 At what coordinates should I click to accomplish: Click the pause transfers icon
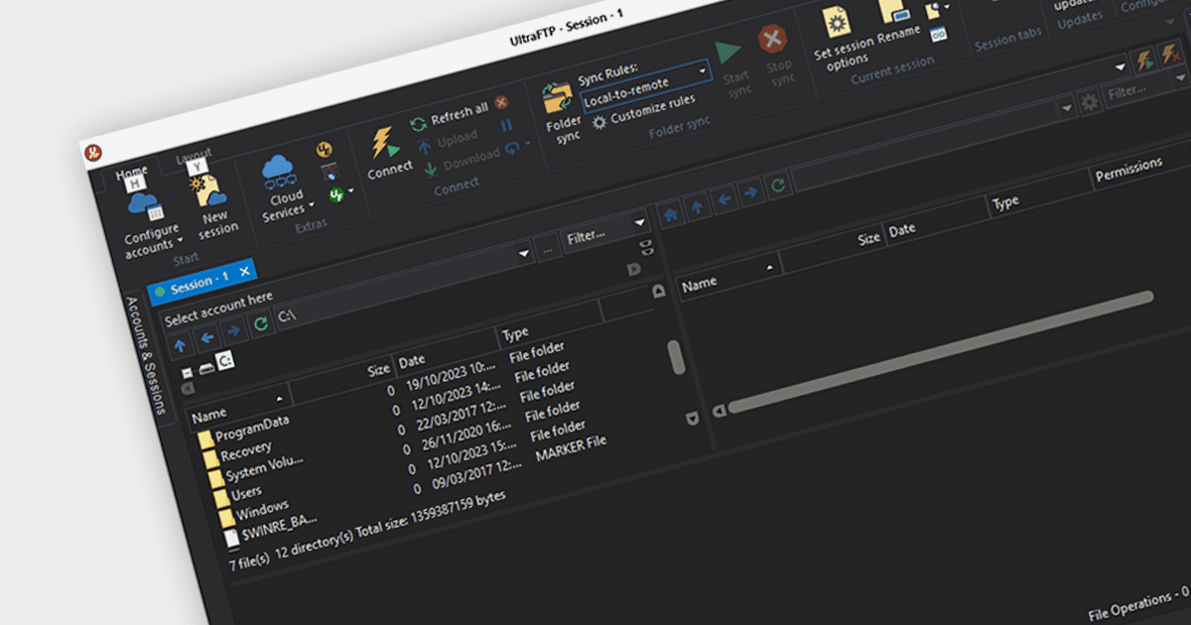pos(506,125)
